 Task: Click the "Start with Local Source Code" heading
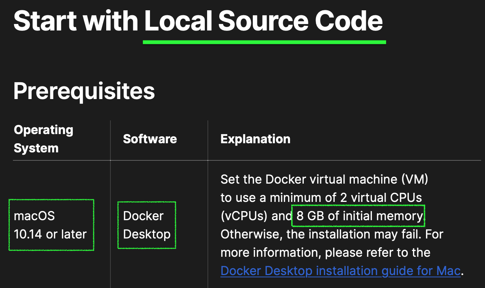[x=198, y=21]
